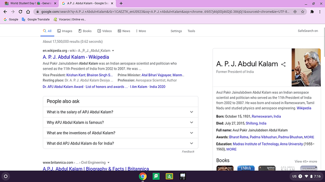Click View 45+ more books
The height and width of the screenshot is (182, 325).
[306, 161]
